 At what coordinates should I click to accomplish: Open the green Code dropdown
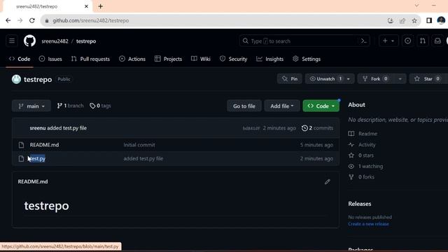click(x=321, y=106)
